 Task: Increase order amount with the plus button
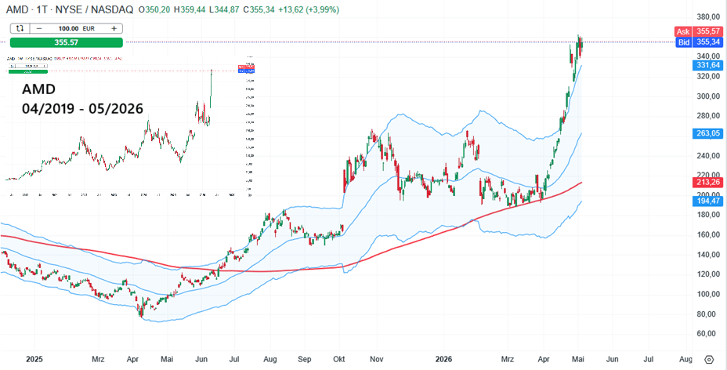pyautogui.click(x=114, y=28)
